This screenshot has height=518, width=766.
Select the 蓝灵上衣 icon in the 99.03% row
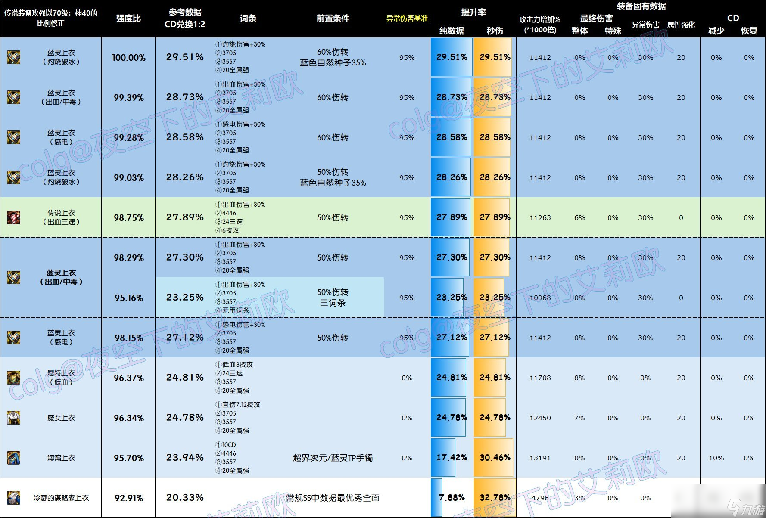pos(14,177)
